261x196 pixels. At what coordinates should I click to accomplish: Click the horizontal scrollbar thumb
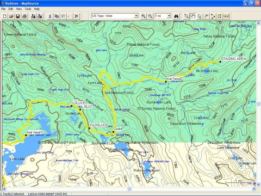(x=129, y=189)
